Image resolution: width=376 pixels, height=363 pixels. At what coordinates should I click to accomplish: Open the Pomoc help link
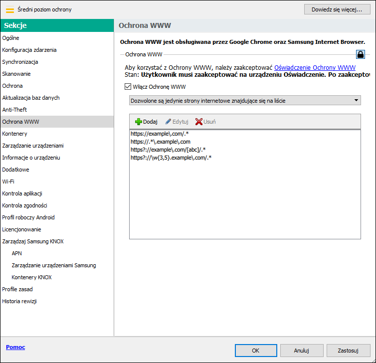click(x=15, y=347)
